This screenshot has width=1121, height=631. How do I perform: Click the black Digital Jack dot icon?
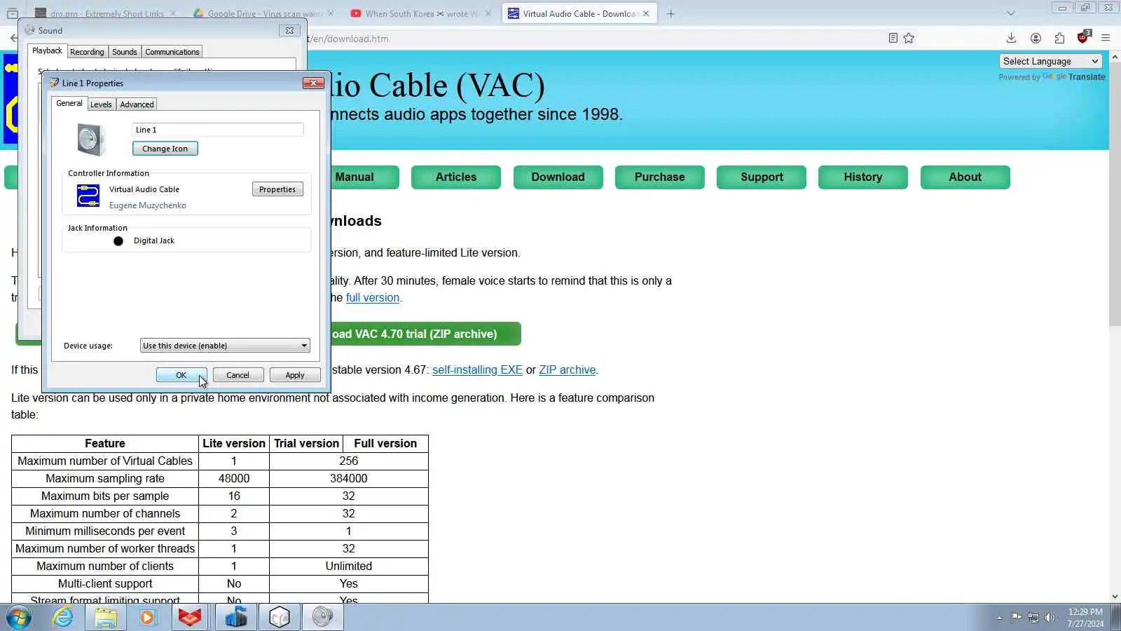(118, 241)
